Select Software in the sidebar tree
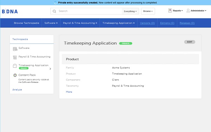Image resolution: width=211 pixels, height=132 pixels. point(24,48)
